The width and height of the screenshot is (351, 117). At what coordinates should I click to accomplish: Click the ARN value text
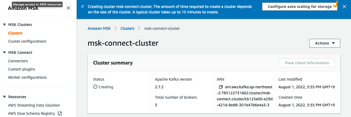[x=245, y=96]
